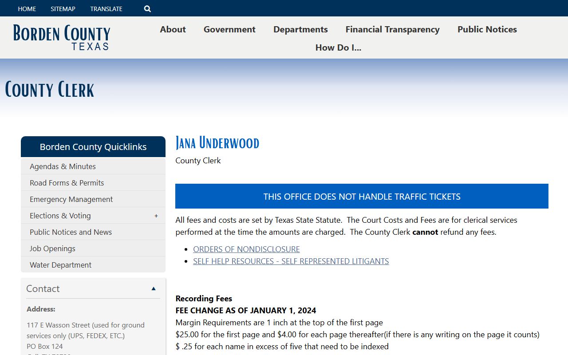Open the TRANSLATE option

106,8
